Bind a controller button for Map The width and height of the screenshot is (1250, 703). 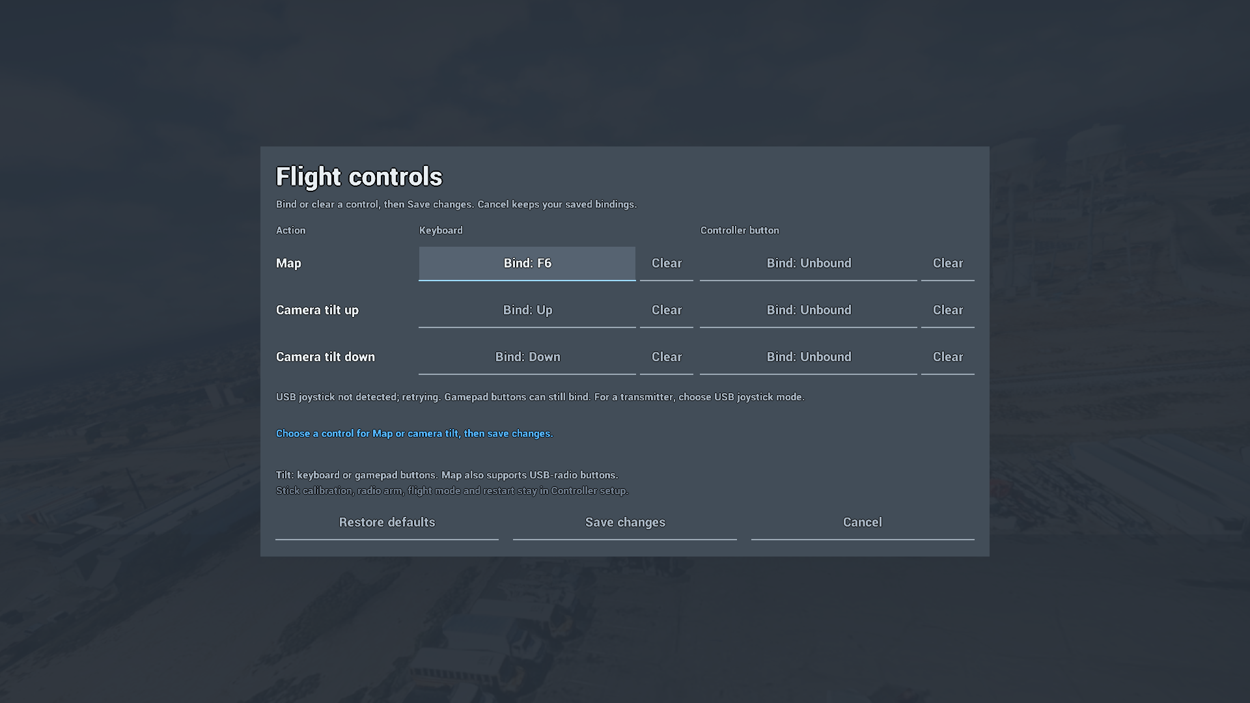(x=809, y=264)
